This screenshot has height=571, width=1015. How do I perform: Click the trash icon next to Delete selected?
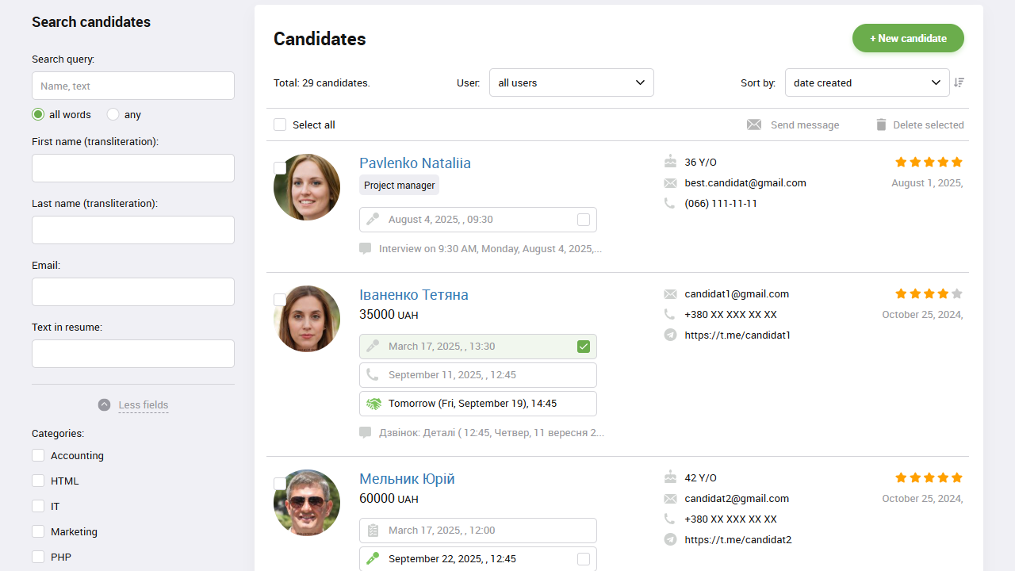[x=881, y=125]
